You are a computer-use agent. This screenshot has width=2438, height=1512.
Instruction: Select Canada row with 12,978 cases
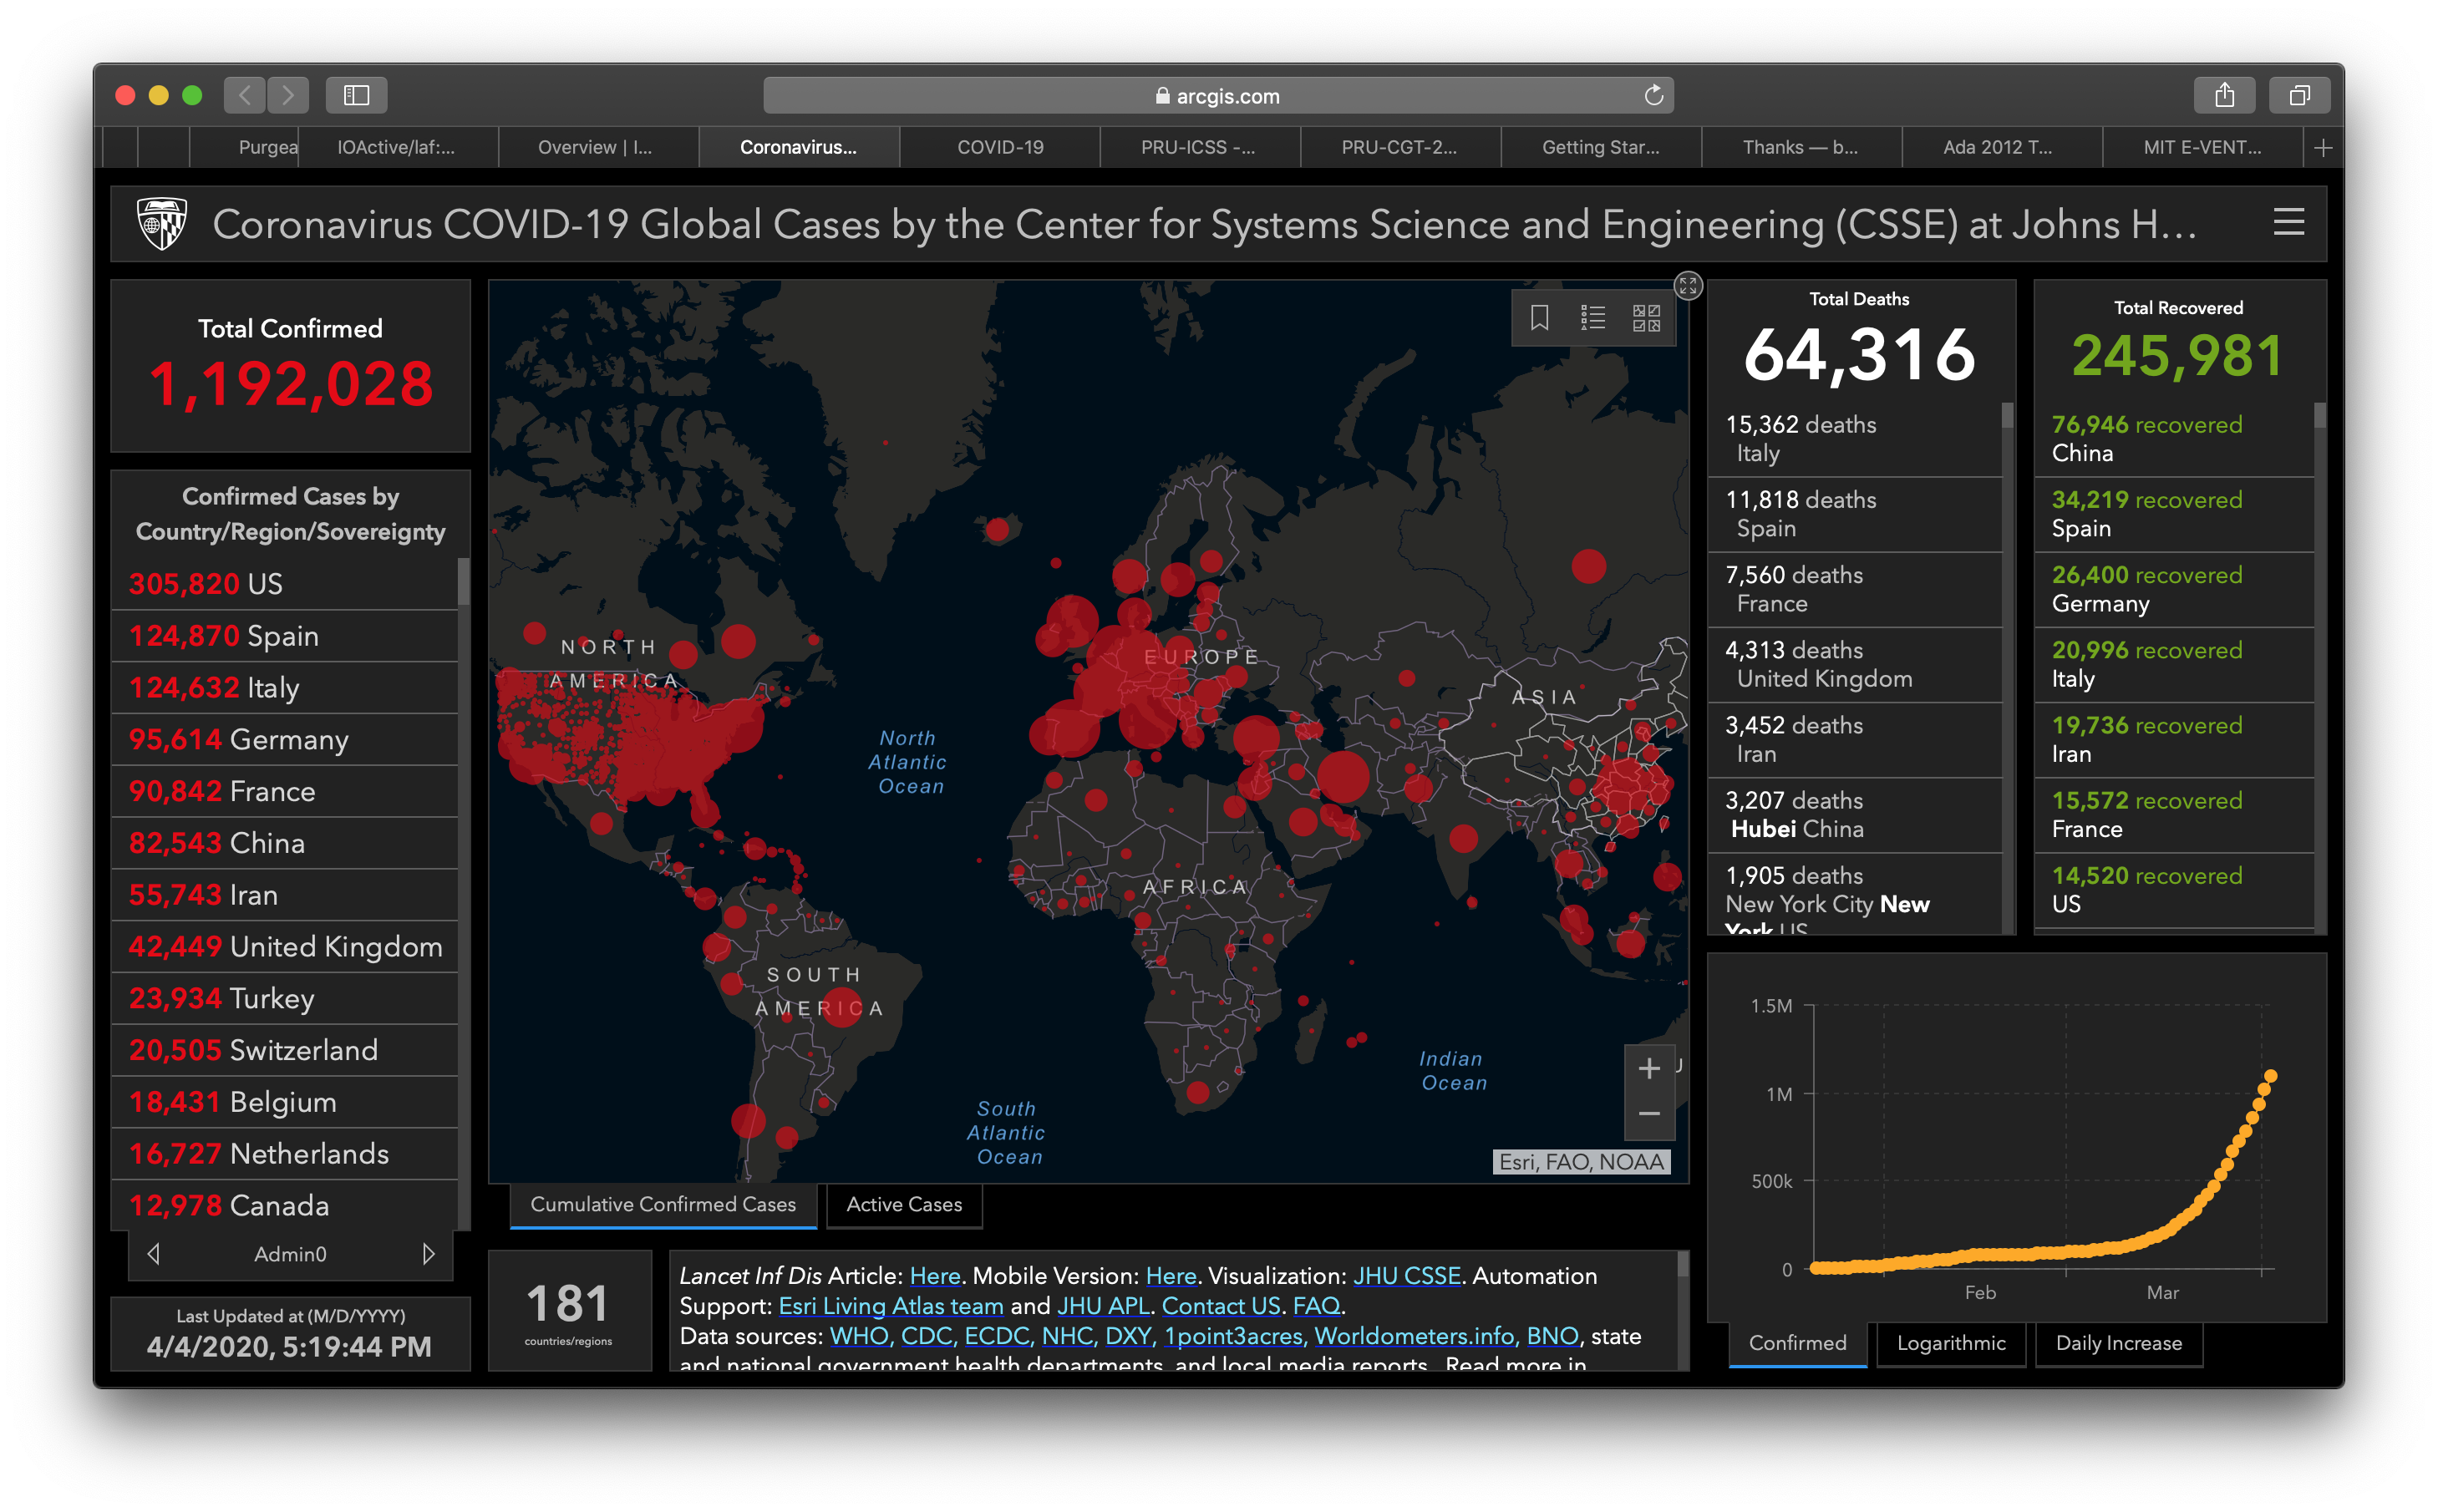click(x=284, y=1205)
